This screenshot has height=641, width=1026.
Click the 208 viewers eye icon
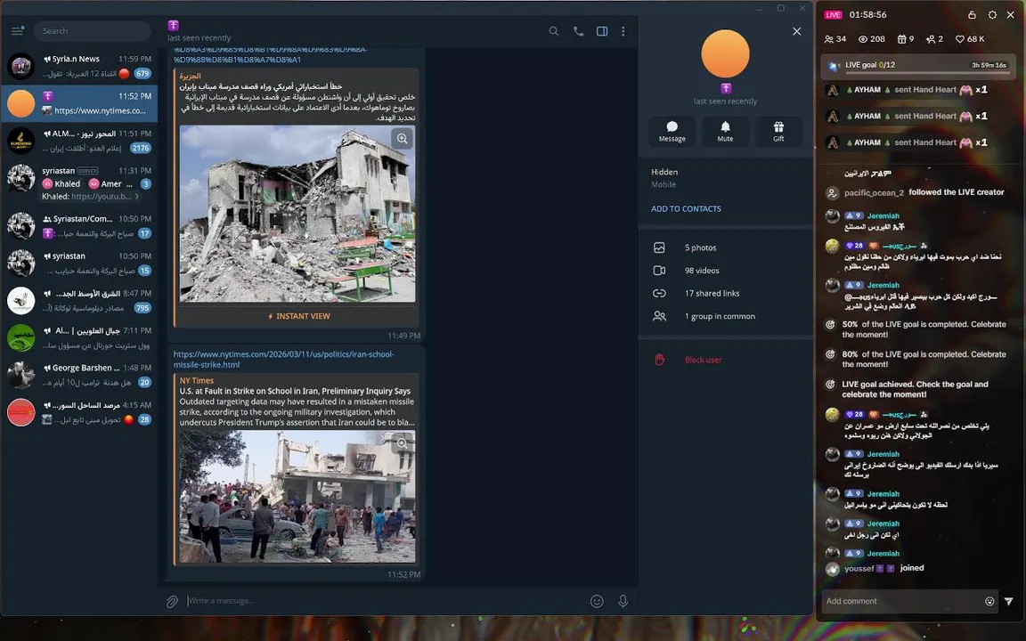(863, 38)
